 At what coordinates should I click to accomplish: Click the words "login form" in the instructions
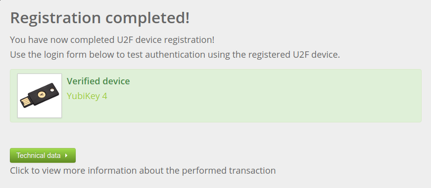point(66,55)
